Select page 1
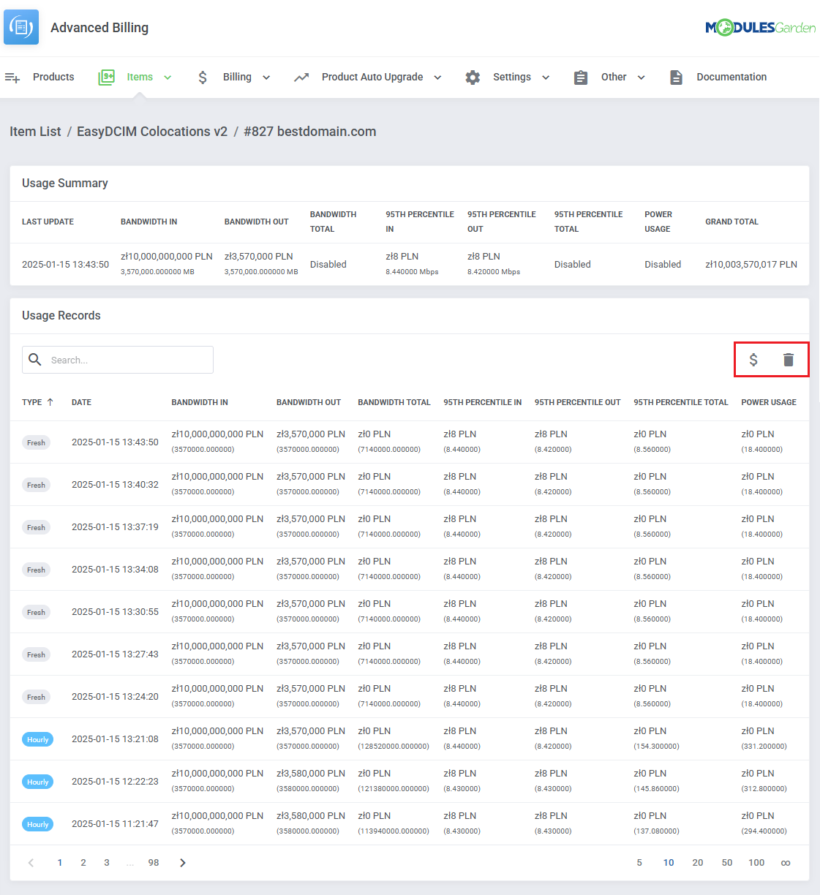 60,863
